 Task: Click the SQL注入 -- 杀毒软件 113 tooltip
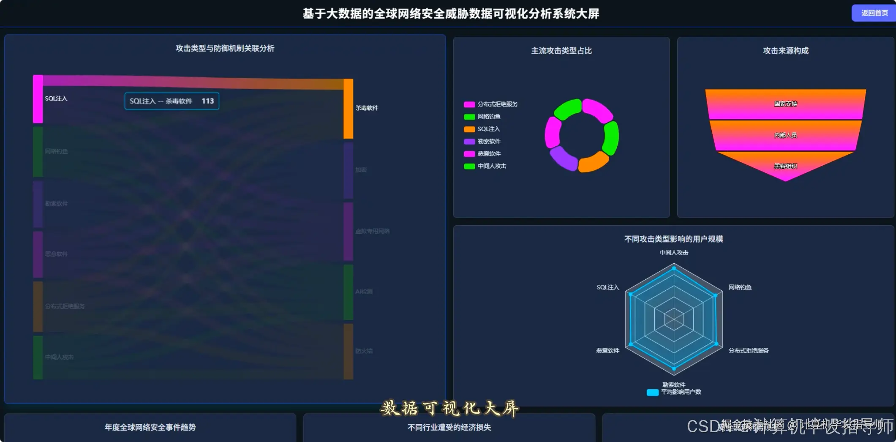pos(172,101)
